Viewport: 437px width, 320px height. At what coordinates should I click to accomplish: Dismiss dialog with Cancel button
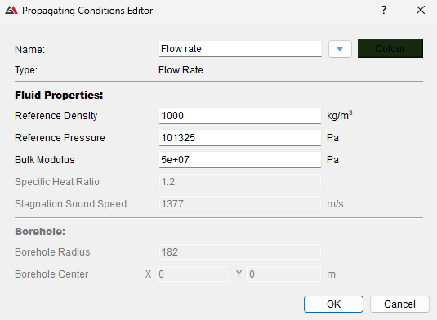tap(399, 304)
